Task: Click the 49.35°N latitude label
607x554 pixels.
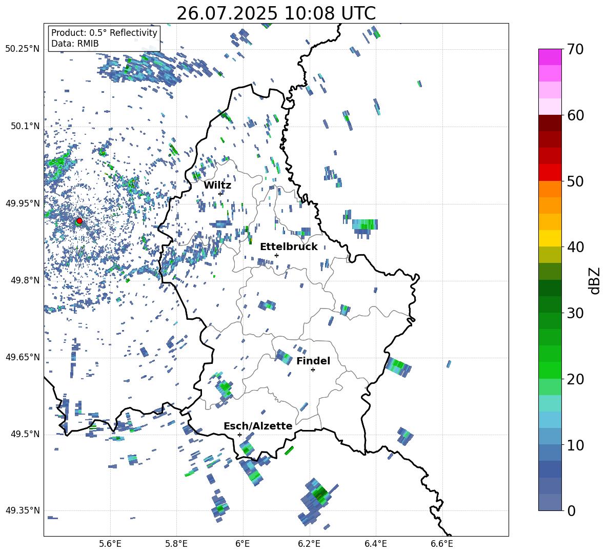Action: click(23, 510)
